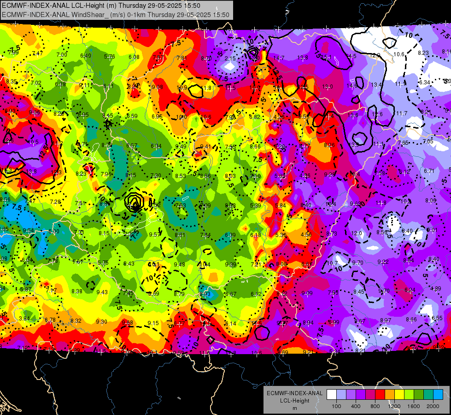Click the wind shear value 9.06
451x415 pixels.
[35, 113]
